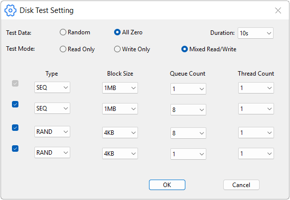Confirm settings with the OK button
This screenshot has height=200, width=290.
click(167, 185)
